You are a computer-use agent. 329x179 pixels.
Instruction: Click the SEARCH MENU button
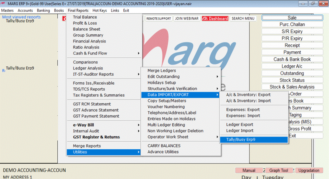243,19
